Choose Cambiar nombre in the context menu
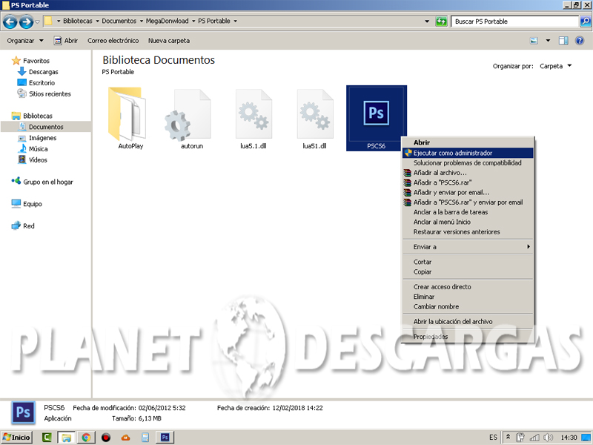The image size is (593, 445). tap(468, 306)
